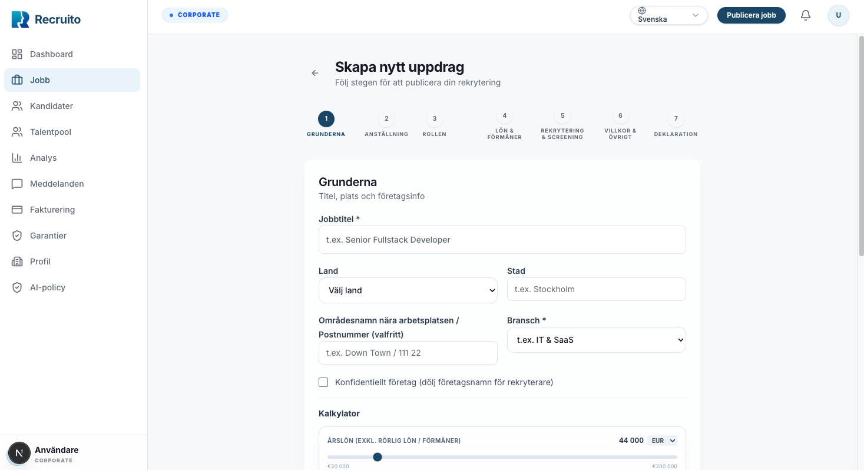The image size is (864, 470).
Task: Click the globe icon in the language selector
Action: point(642,11)
